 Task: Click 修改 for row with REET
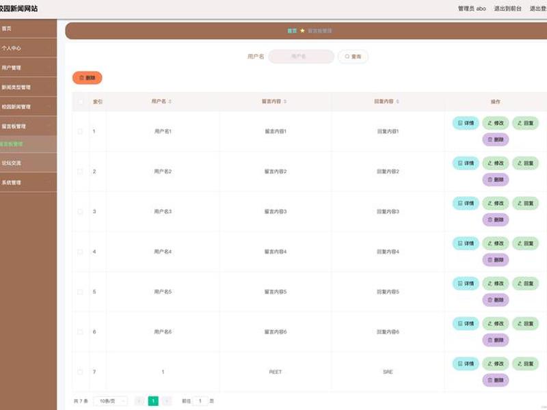click(x=495, y=364)
